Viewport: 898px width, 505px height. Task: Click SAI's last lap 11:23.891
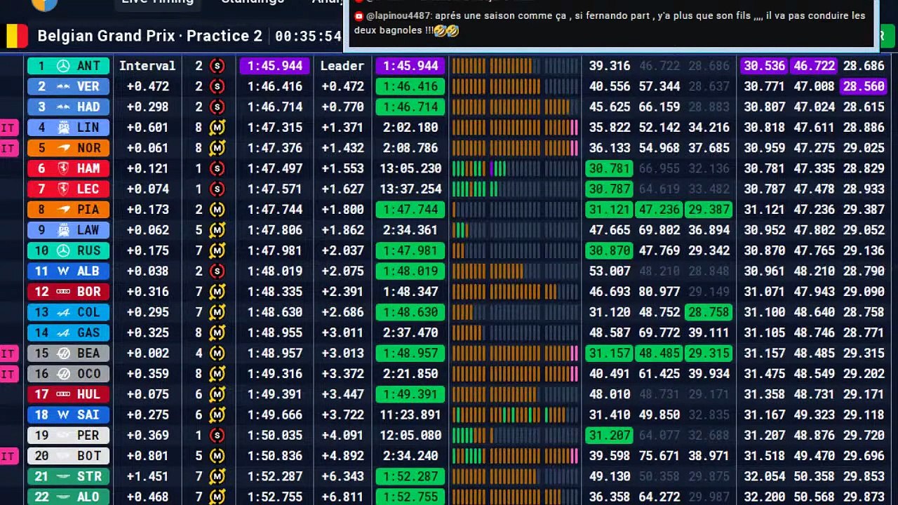410,415
